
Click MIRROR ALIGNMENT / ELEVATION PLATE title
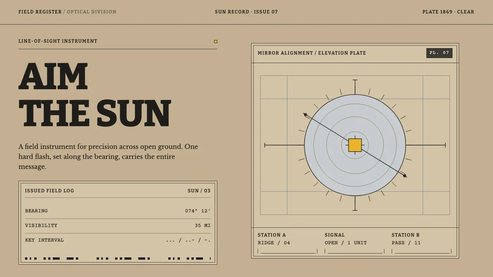pos(312,53)
